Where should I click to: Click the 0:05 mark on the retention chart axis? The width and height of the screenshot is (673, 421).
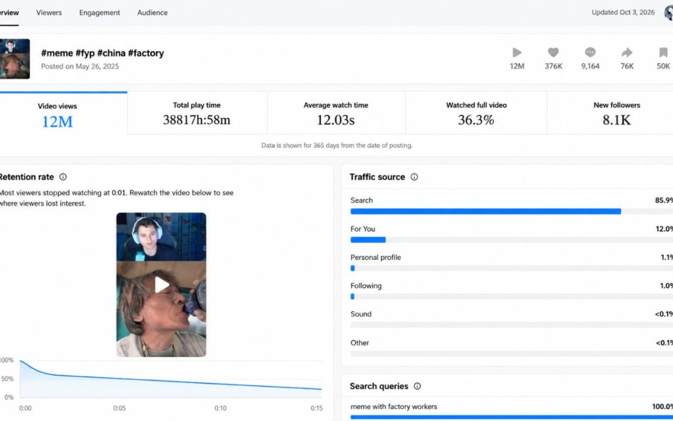119,408
